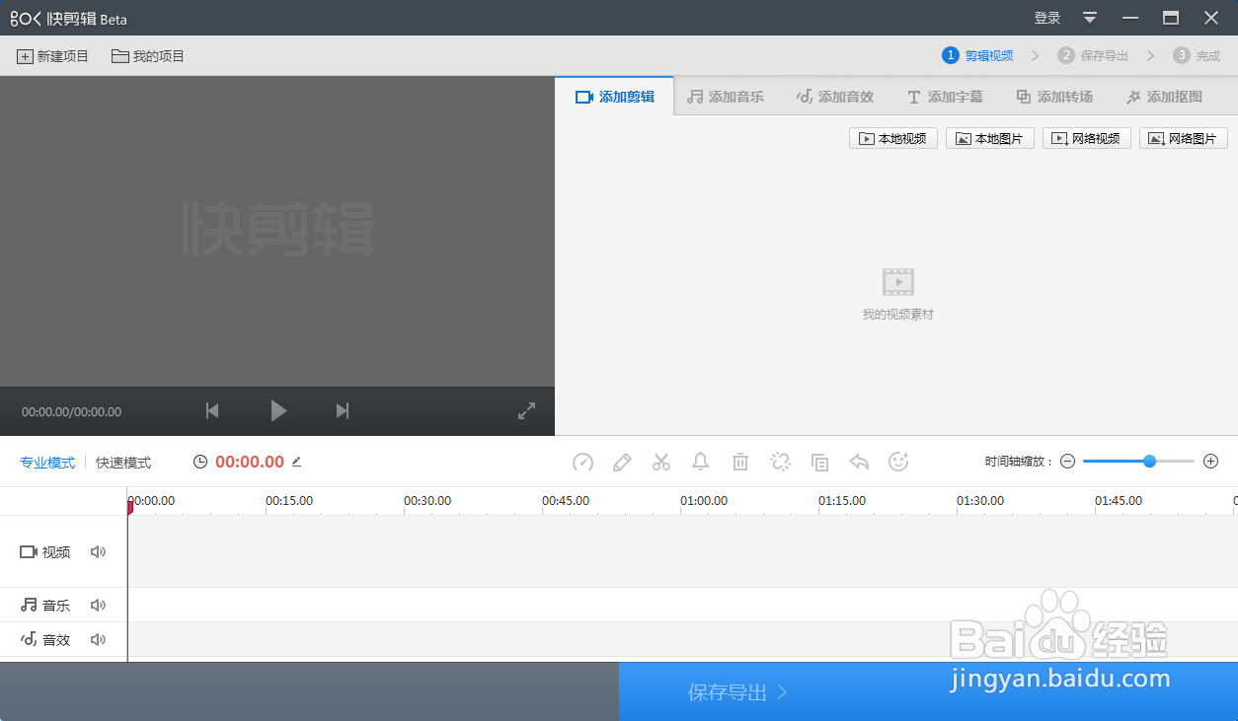1238x721 pixels.
Task: Click step 2 保存导出 in header
Action: pyautogui.click(x=1093, y=55)
